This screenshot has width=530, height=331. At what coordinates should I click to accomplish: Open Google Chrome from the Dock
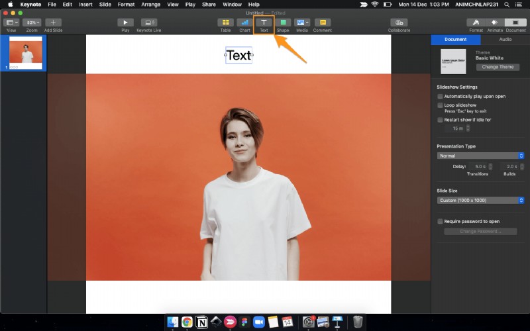[x=187, y=322]
